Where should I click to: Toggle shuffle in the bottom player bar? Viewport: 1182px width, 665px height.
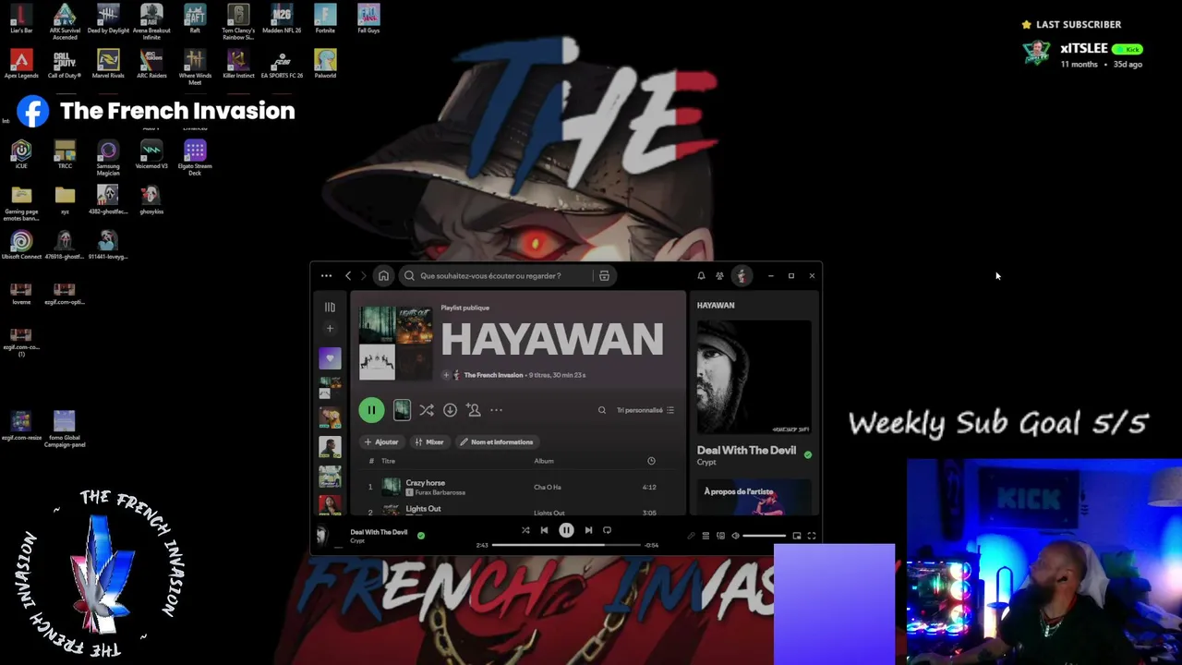525,530
